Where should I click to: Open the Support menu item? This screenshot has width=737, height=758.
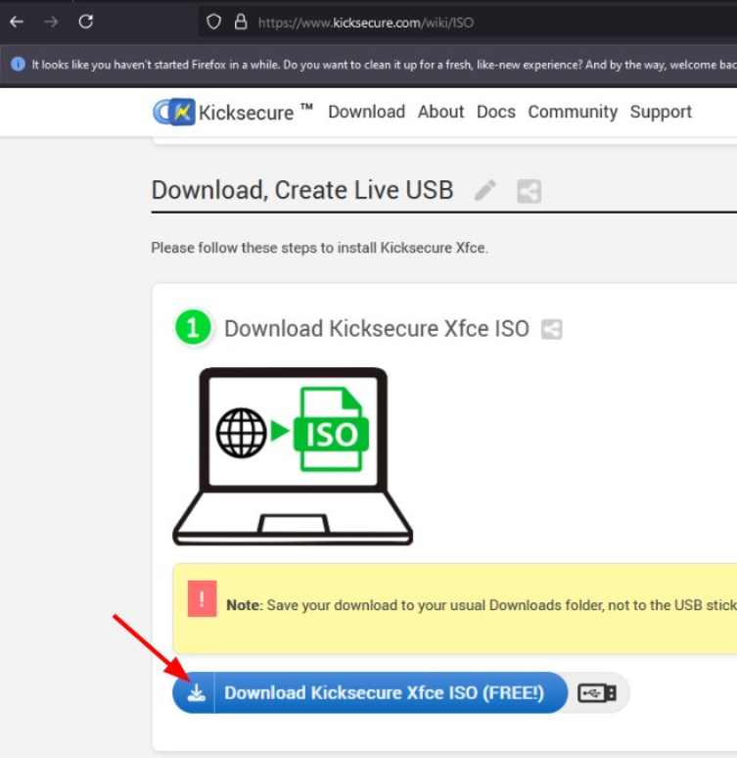(661, 112)
